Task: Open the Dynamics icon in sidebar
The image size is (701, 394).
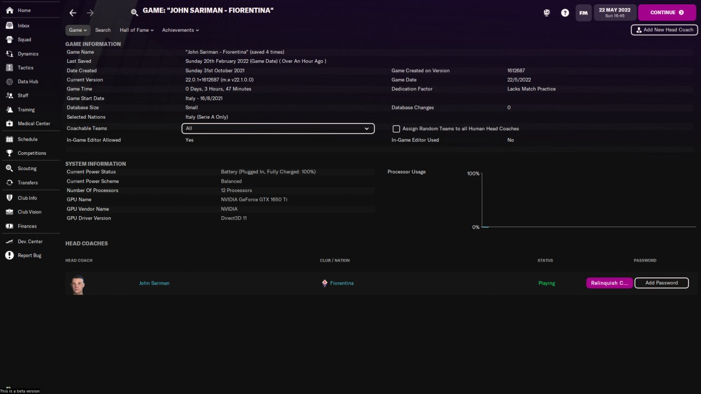Action: point(9,54)
